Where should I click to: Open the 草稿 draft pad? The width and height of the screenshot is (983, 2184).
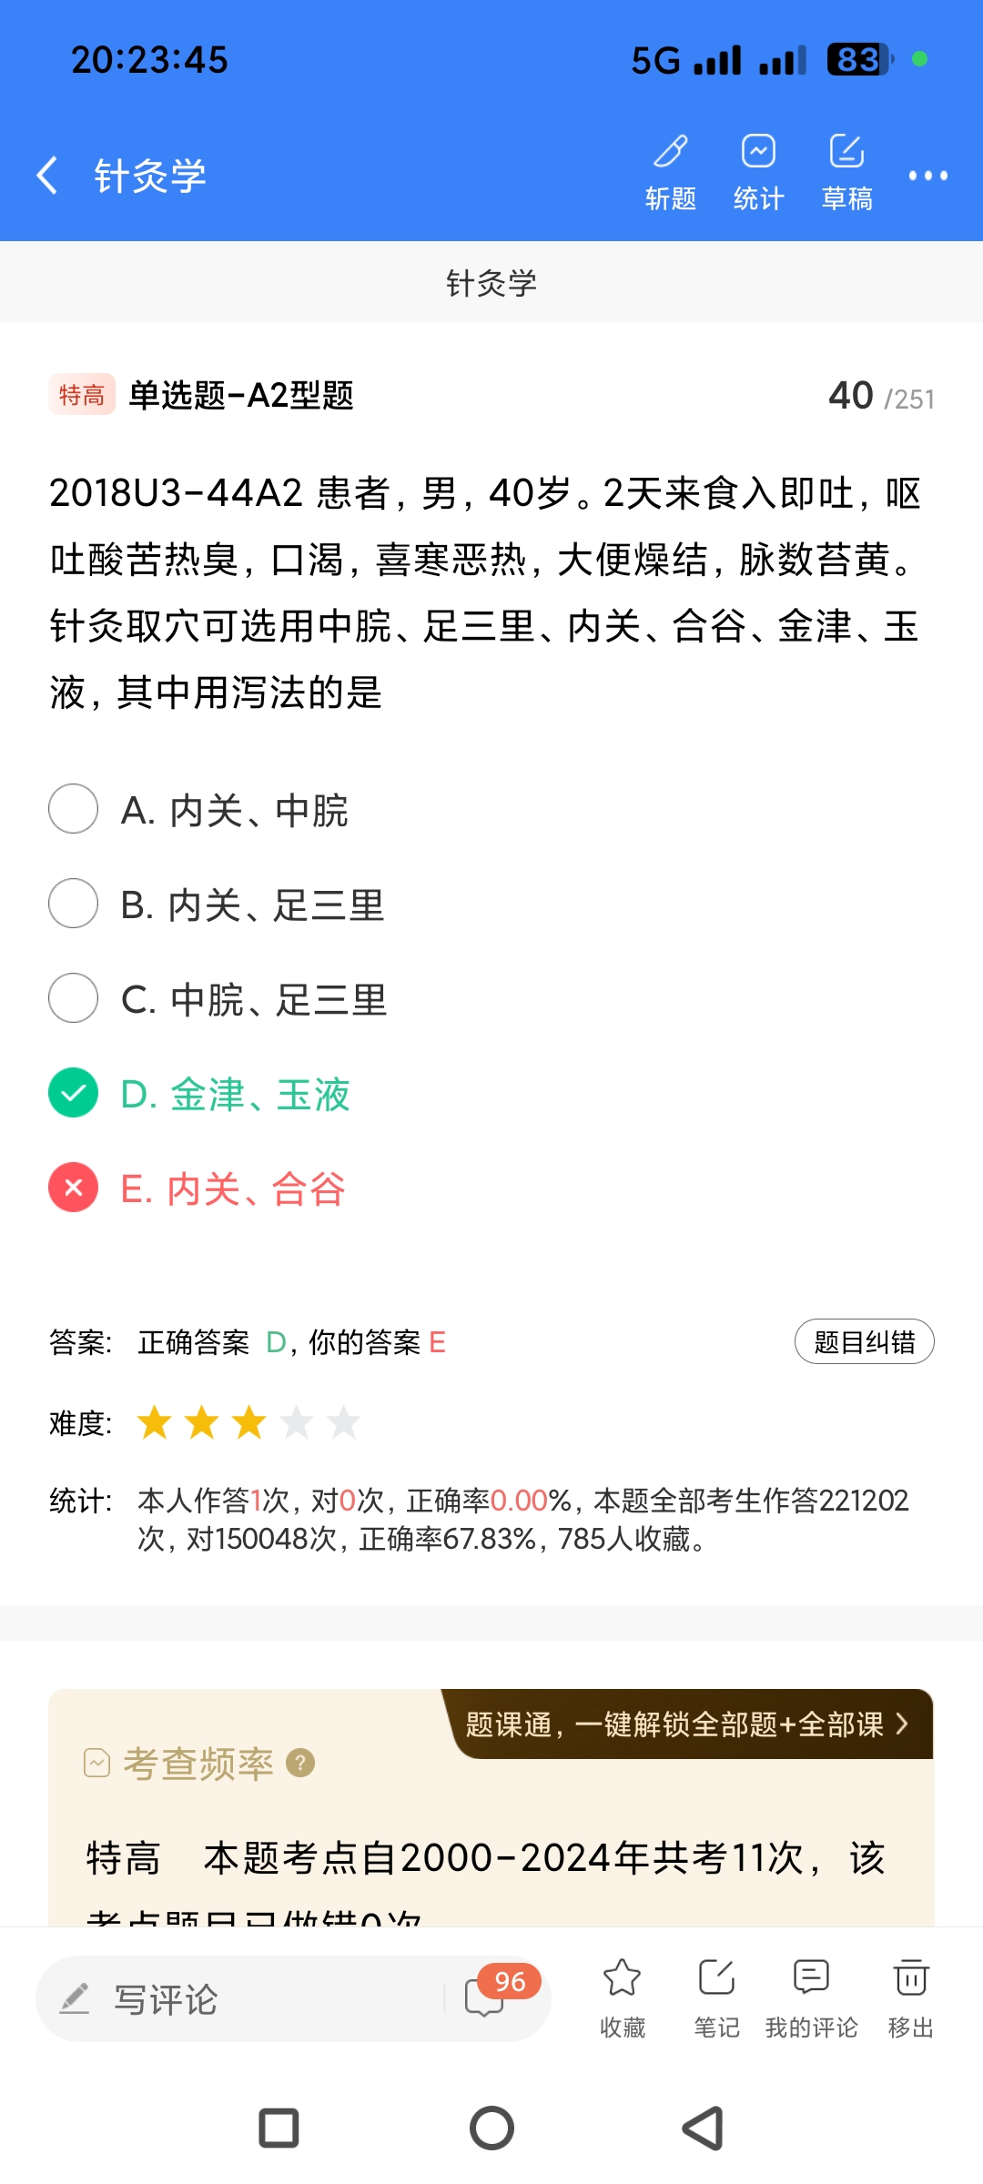[846, 170]
